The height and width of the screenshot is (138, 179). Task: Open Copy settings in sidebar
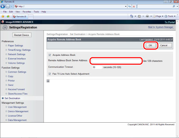(x=11, y=76)
